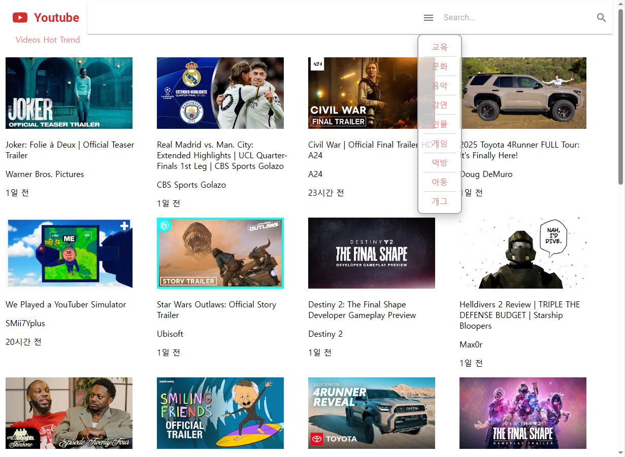Image resolution: width=625 pixels, height=457 pixels.
Task: Open the Episode Twenty Four podcast thumbnail
Action: (69, 413)
